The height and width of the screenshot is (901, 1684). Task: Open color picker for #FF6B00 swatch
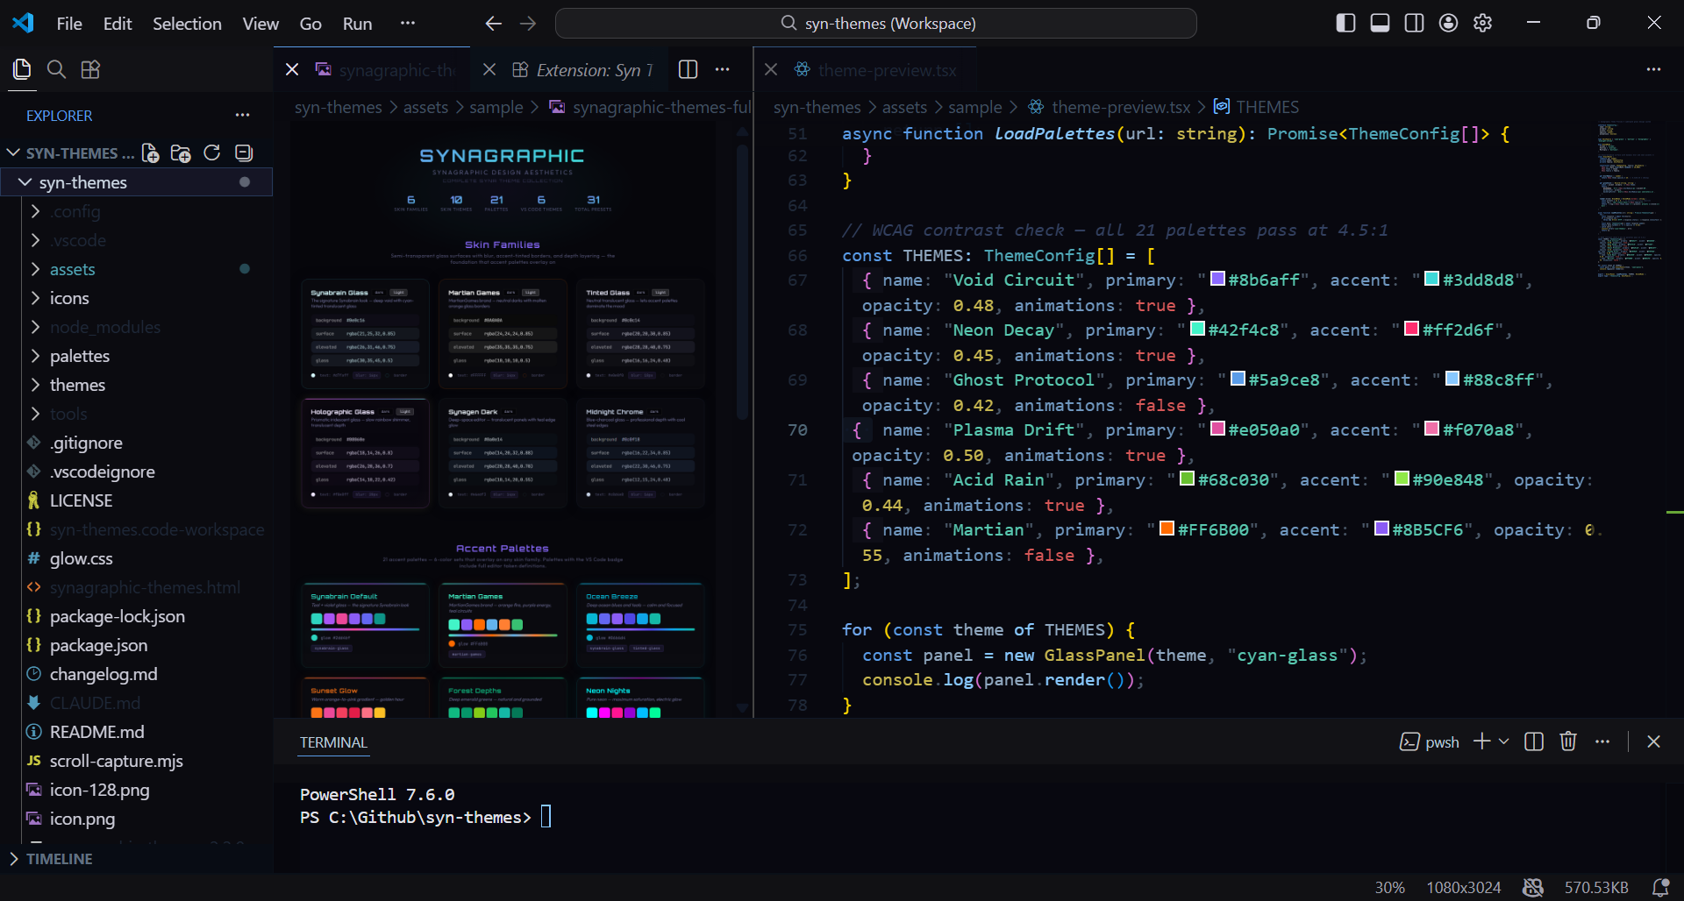[1167, 529]
